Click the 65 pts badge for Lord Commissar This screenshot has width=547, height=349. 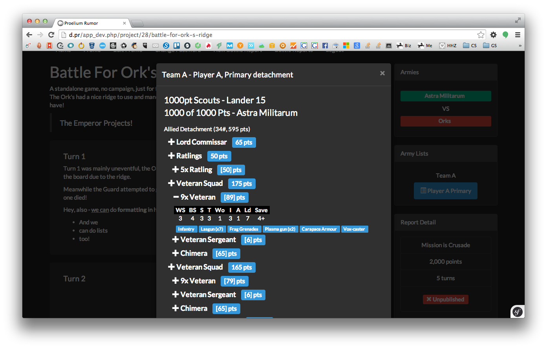point(244,142)
